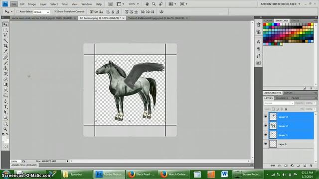Click the Layer 3 thumbnail
The image size is (319, 179).
(x=273, y=117)
